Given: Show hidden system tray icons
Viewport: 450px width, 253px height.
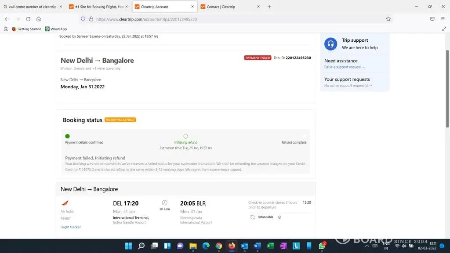Looking at the screenshot, I should pyautogui.click(x=367, y=246).
